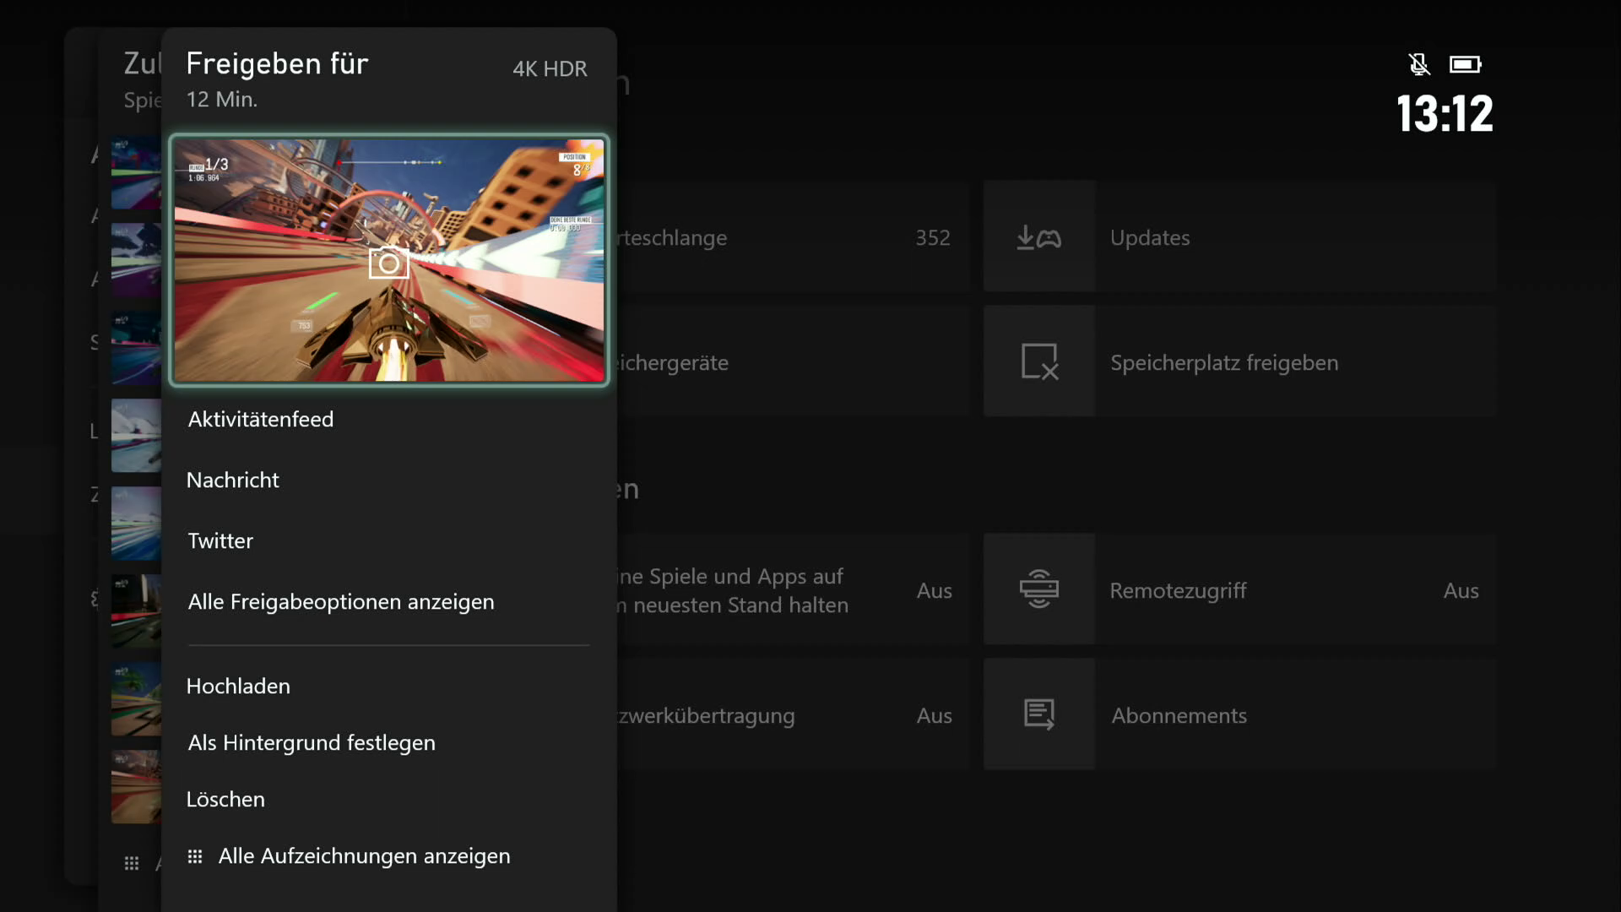
Task: Toggle the Netzwerkübertragung Aus setting
Action: pos(934,715)
